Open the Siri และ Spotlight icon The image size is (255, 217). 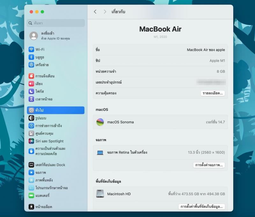31,141
